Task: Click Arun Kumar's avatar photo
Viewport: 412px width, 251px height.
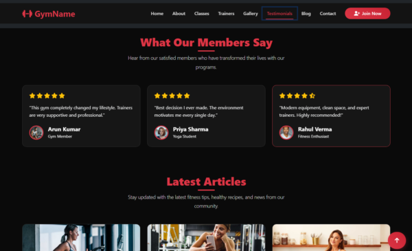Action: [x=36, y=132]
